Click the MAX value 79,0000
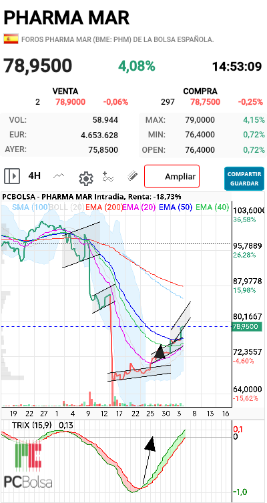This screenshot has width=267, height=503. click(x=200, y=120)
